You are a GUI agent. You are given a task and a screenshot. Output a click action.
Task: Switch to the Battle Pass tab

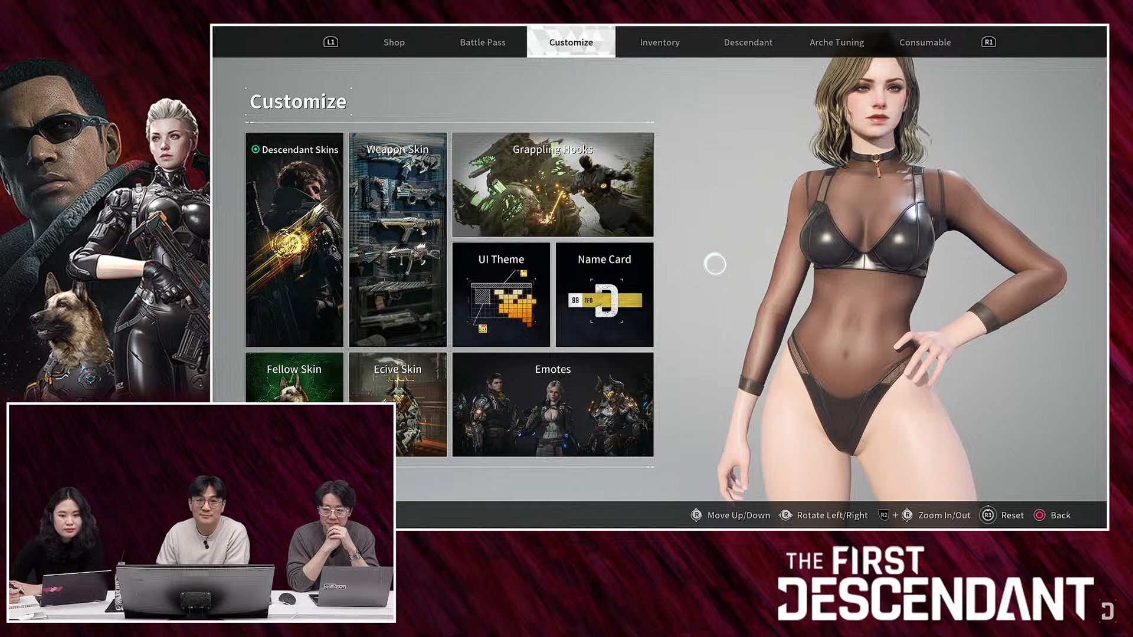coord(482,42)
